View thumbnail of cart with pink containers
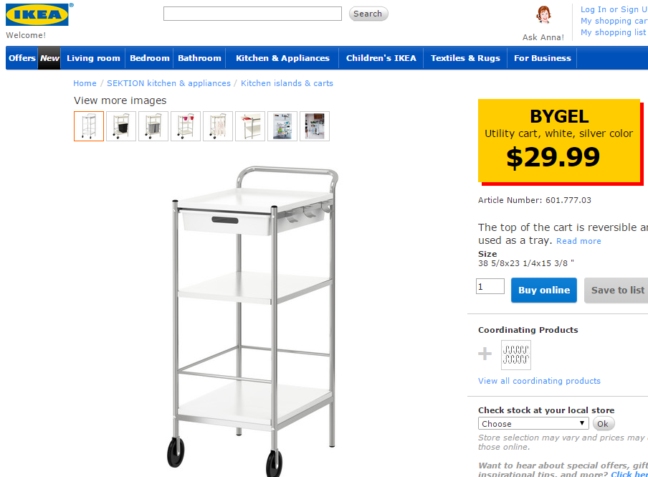The width and height of the screenshot is (648, 477). click(186, 126)
